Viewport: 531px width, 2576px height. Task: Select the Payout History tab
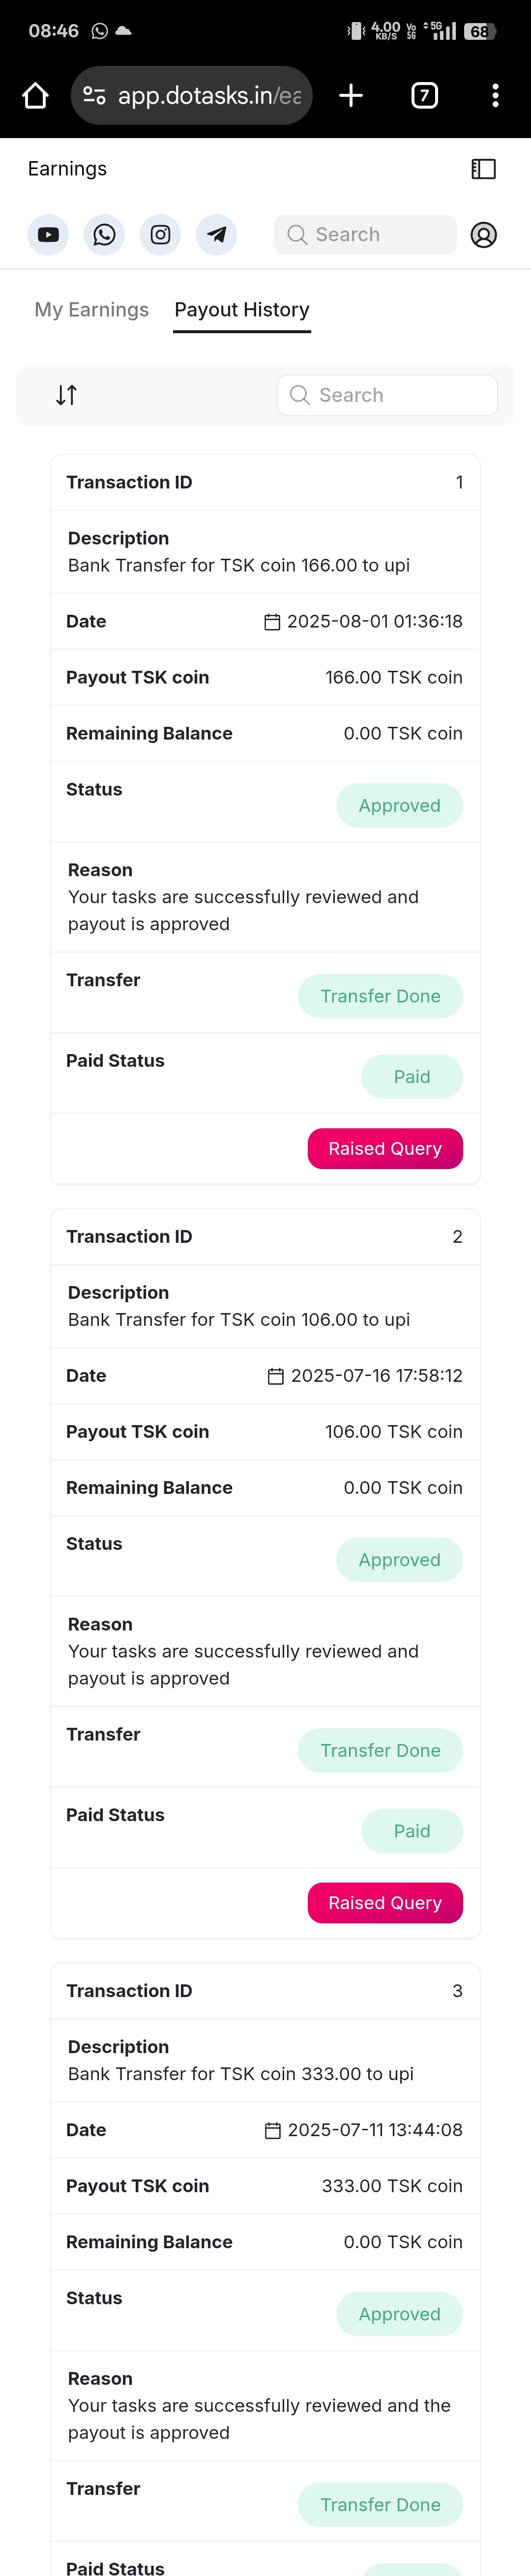coord(242,310)
